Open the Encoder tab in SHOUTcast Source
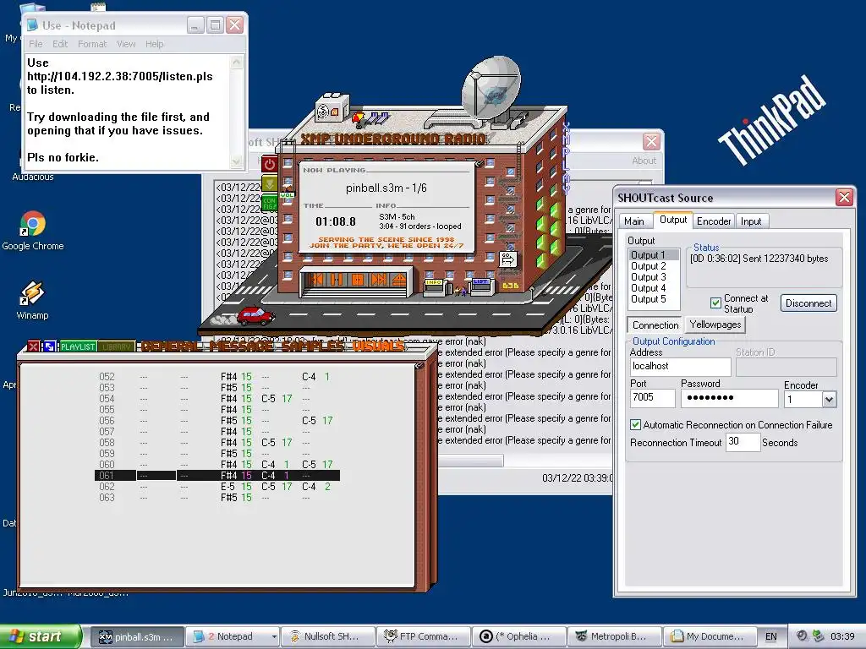This screenshot has height=649, width=866. pyautogui.click(x=714, y=221)
